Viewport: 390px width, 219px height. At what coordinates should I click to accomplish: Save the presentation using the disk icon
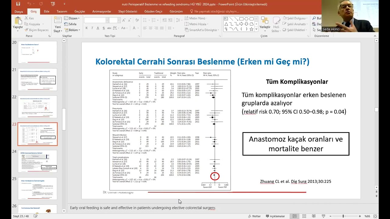18,4
